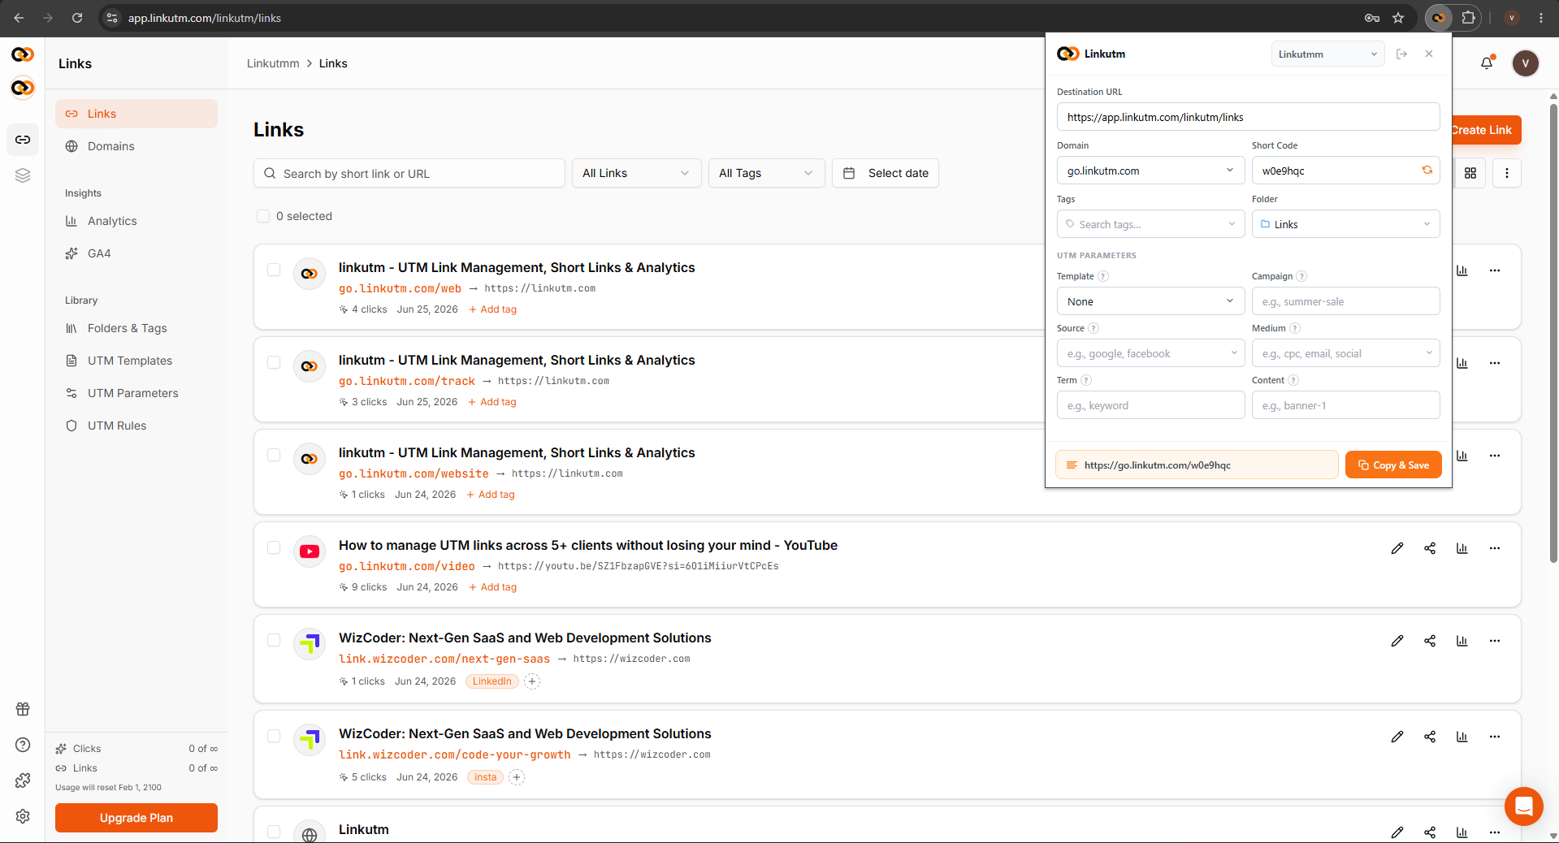Open the Select date picker button
Viewport: 1559px width, 843px height.
pos(886,173)
